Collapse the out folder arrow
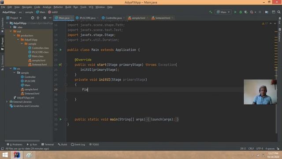The height and width of the screenshot is (159, 282). coord(11,31)
